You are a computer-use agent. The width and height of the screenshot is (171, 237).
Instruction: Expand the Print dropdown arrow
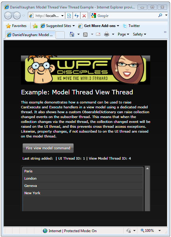coord(113,34)
